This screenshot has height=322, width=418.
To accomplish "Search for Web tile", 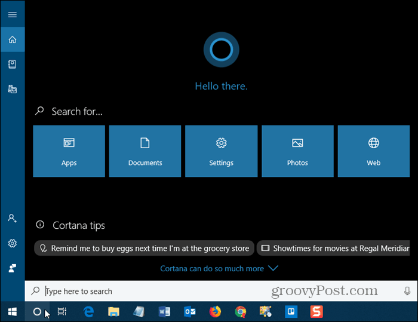I will pos(373,151).
